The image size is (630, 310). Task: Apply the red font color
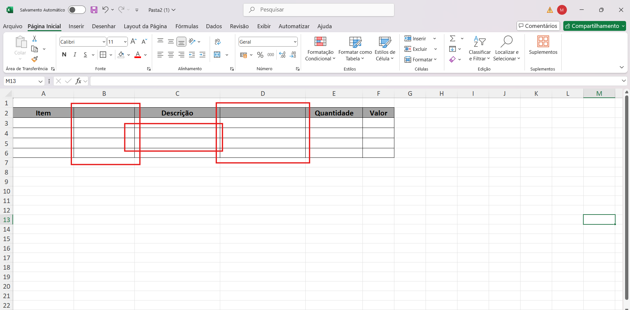tap(138, 55)
